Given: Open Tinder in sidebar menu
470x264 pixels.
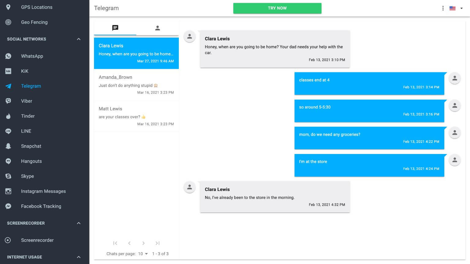Looking at the screenshot, I should [28, 116].
